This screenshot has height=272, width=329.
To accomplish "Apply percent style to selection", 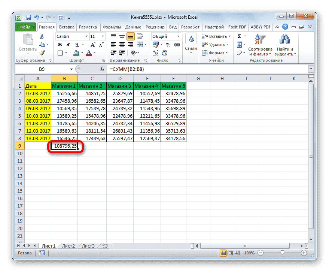I will (168, 44).
